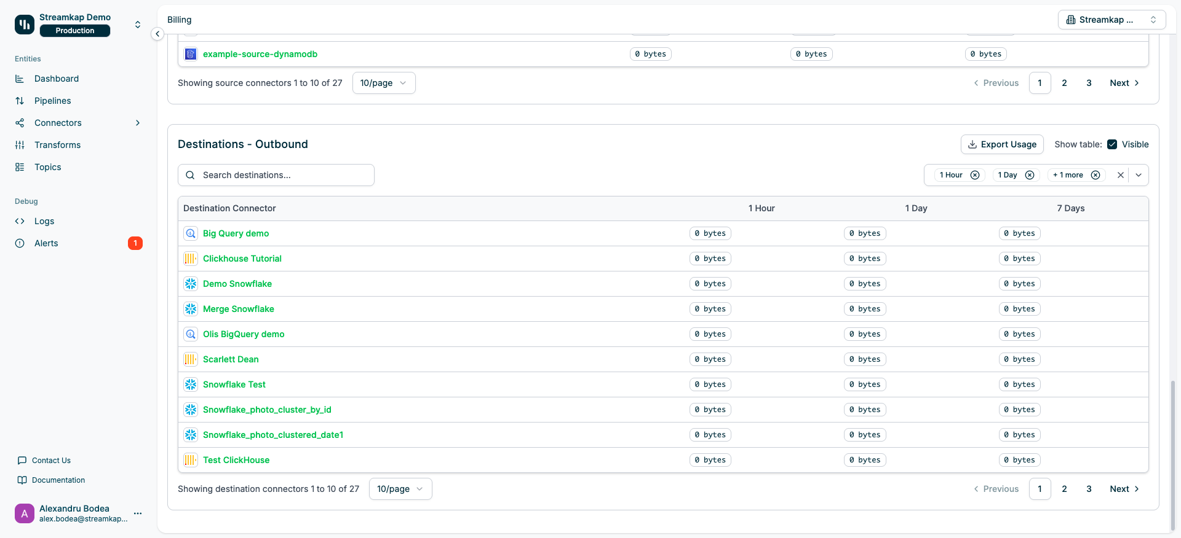Click the 7 Days column header
This screenshot has height=538, width=1181.
coord(1071,208)
